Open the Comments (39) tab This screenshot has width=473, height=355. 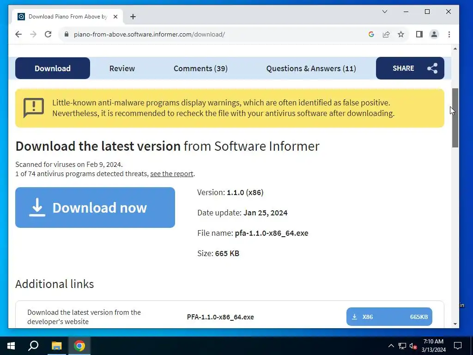[200, 68]
